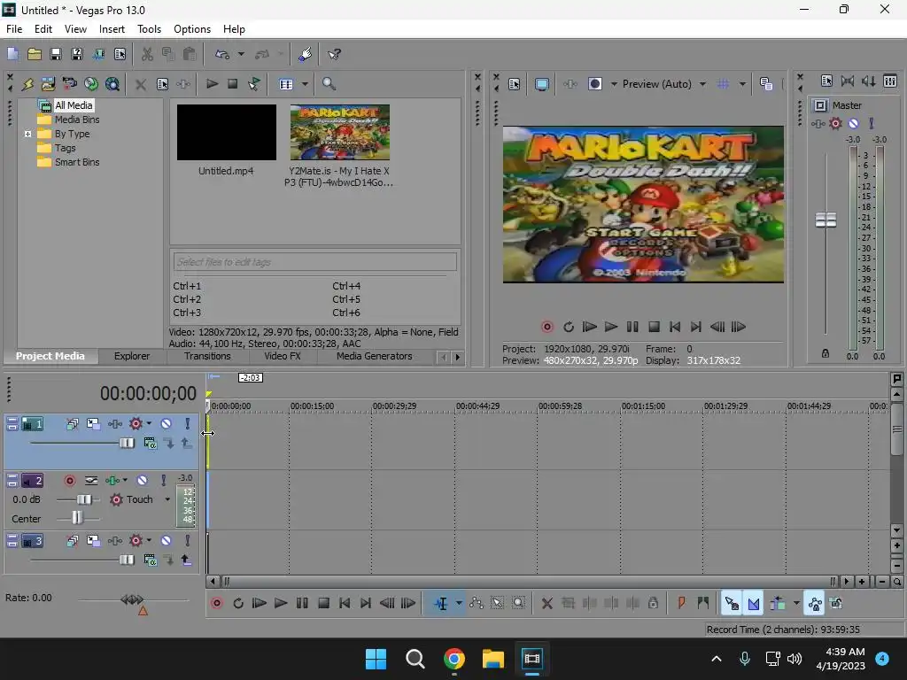Open the Insert menu

pos(112,29)
